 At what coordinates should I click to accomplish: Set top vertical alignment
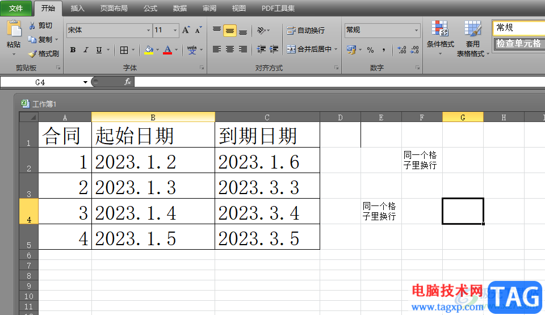(216, 30)
